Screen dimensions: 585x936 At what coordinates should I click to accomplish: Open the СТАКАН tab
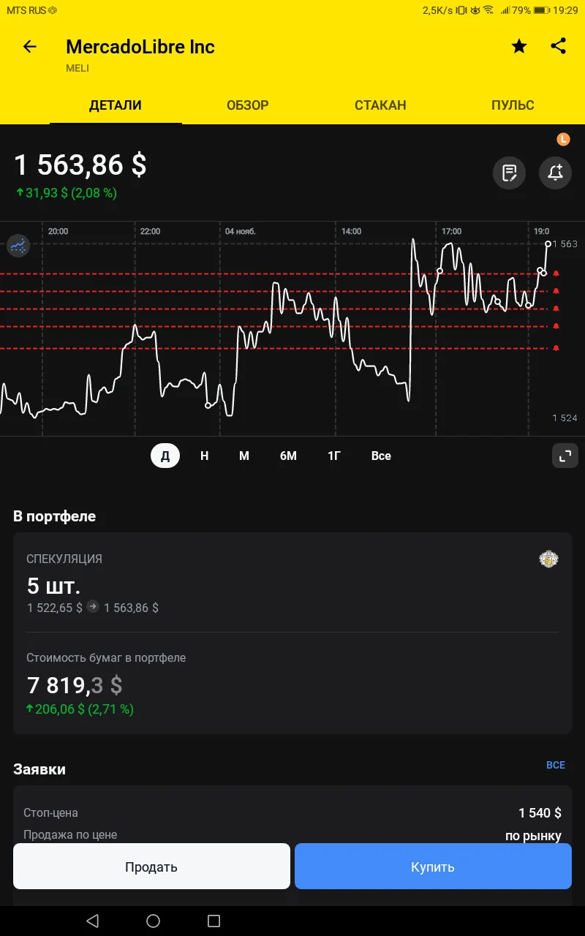coord(380,105)
